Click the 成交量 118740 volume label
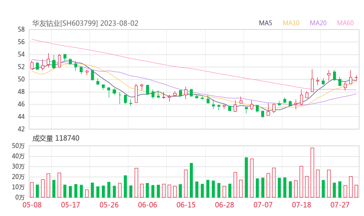The width and height of the screenshot is (364, 216). pyautogui.click(x=56, y=138)
